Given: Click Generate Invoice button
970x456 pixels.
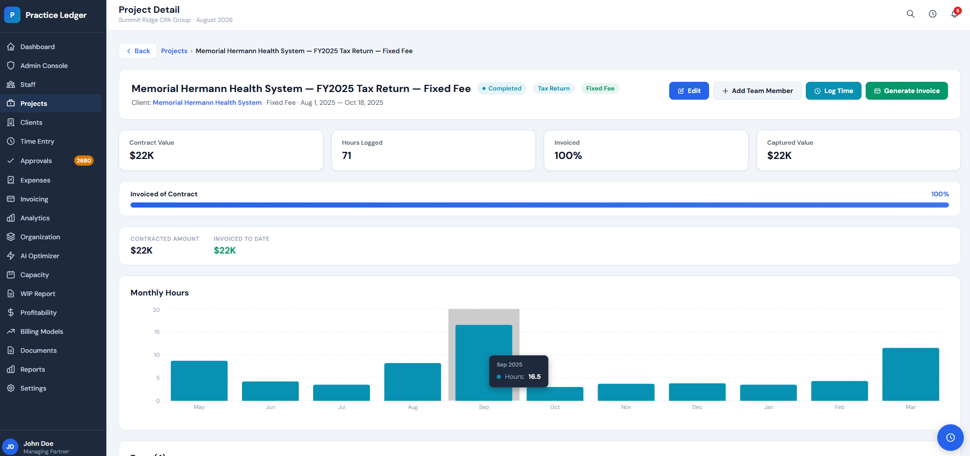Looking at the screenshot, I should point(907,90).
